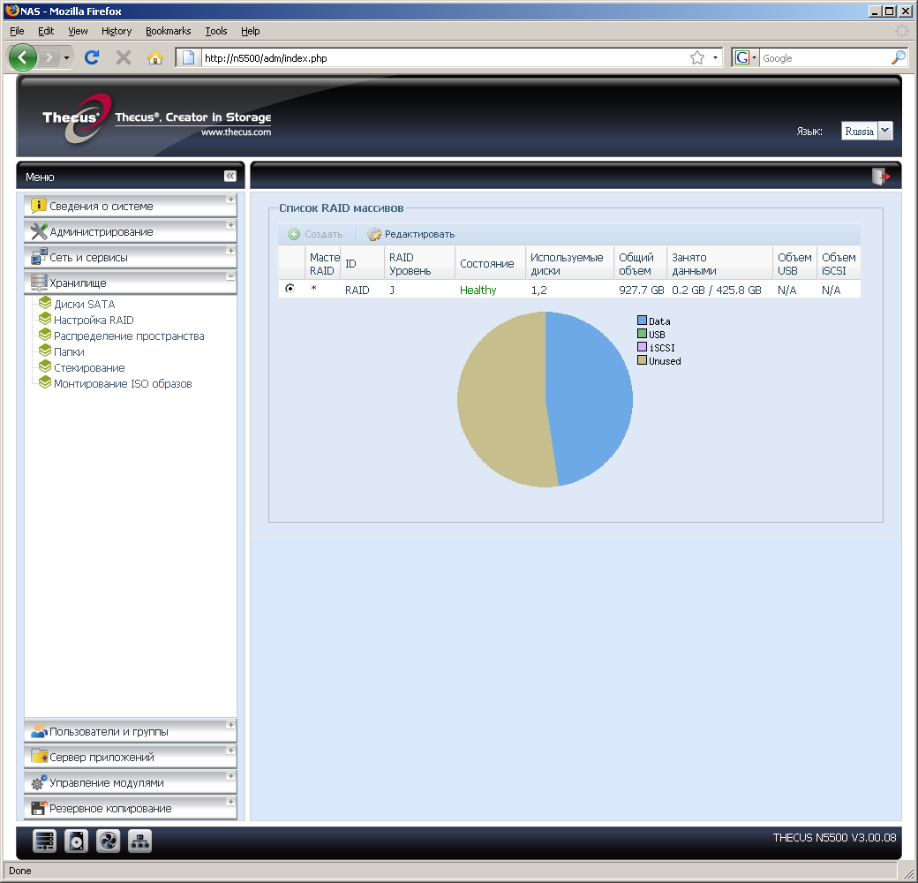Click the search magnifier icon
Image resolution: width=918 pixels, height=883 pixels.
coord(898,57)
